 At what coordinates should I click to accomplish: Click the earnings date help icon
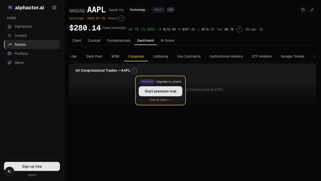point(121,18)
